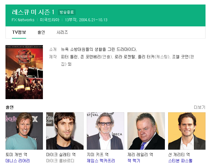211x168 pixels.
Task: Click the 더보기 link in cast section
Action: 200,107
